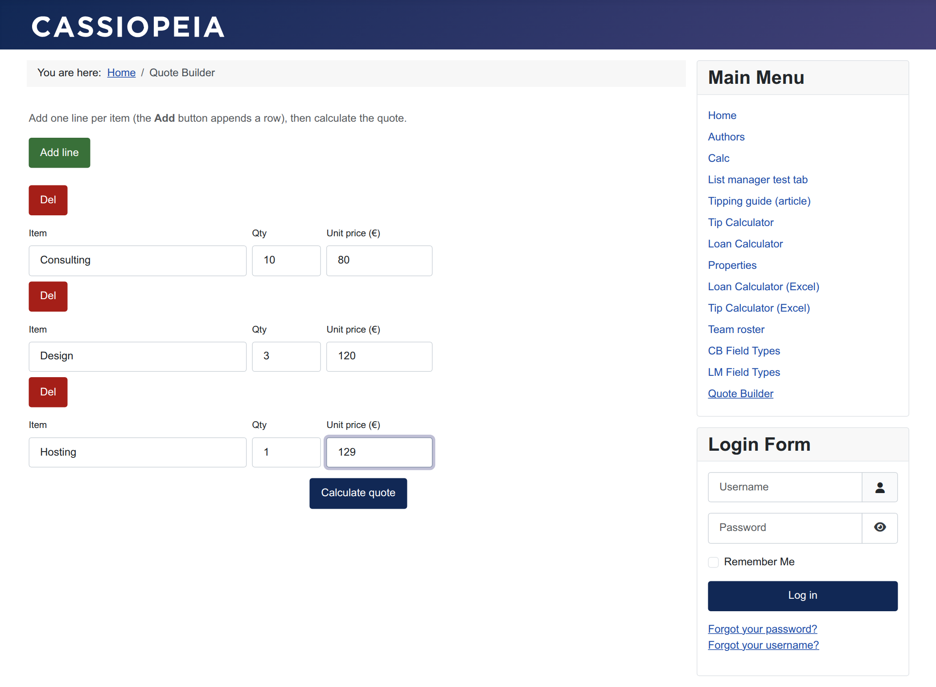Click the unit price field showing 120
Screen dimensions: 936x687
click(379, 357)
